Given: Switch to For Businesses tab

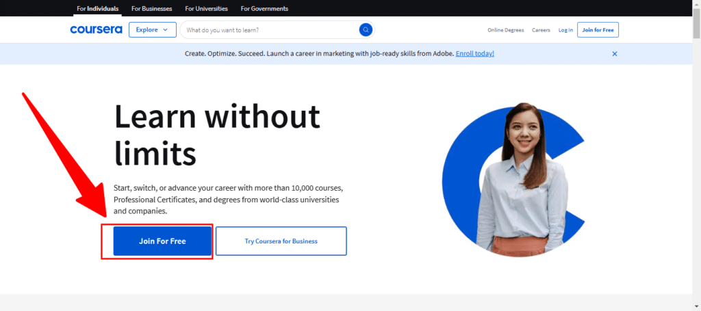Looking at the screenshot, I should [x=151, y=8].
